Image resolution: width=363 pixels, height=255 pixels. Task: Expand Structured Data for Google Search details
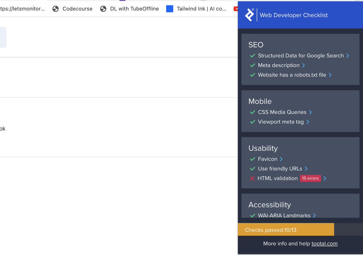click(348, 56)
